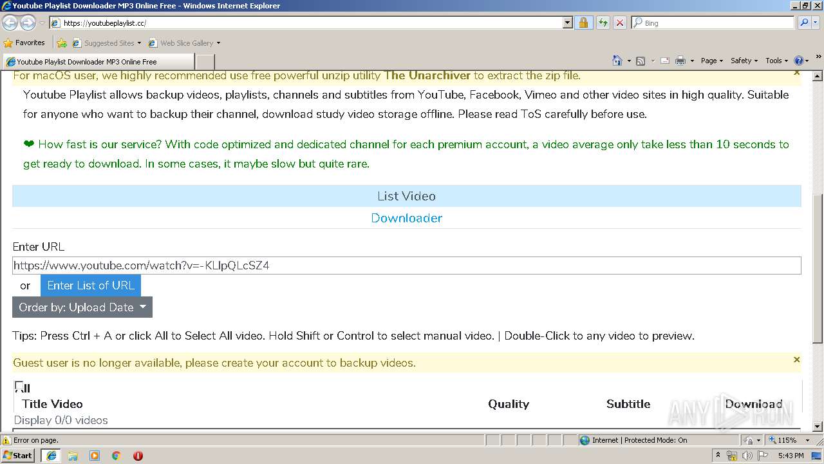
Task: Print the page with the printer icon
Action: pyautogui.click(x=681, y=61)
